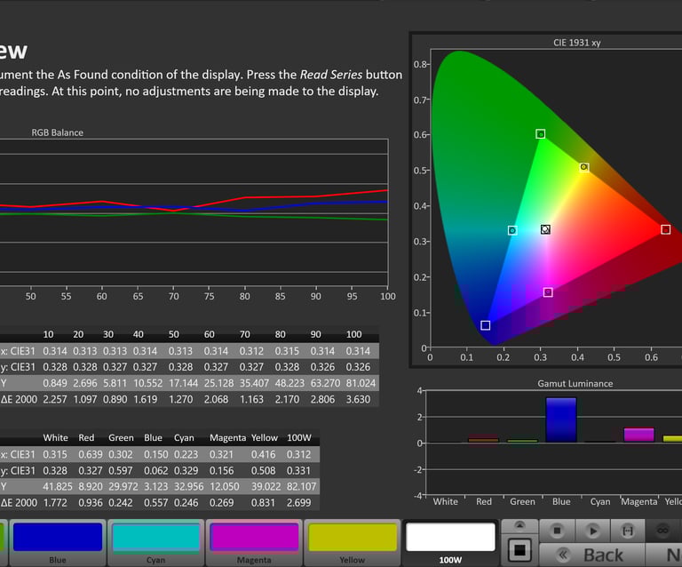Toggle continuous read infinity icon
Viewport: 682px width, 567px height.
[x=662, y=531]
